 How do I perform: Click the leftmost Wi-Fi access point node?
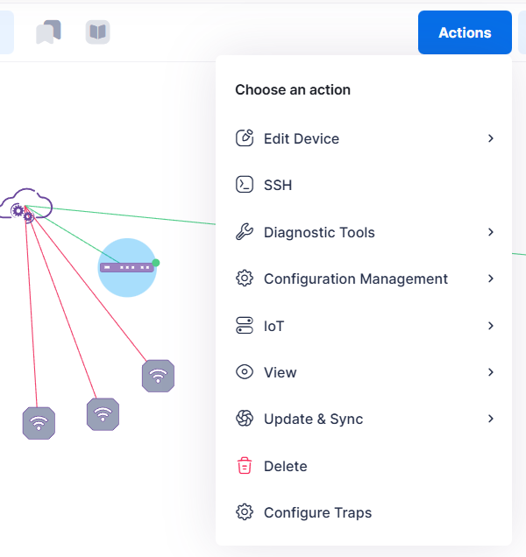click(39, 423)
